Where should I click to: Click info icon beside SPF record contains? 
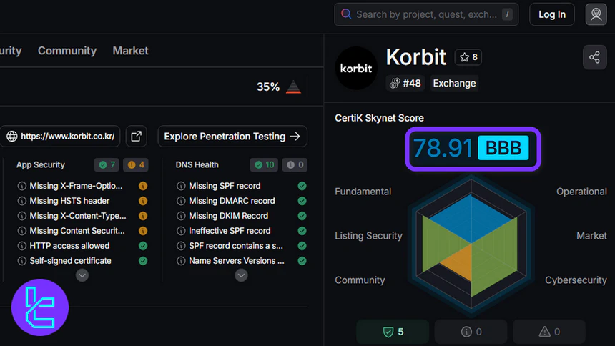click(181, 246)
